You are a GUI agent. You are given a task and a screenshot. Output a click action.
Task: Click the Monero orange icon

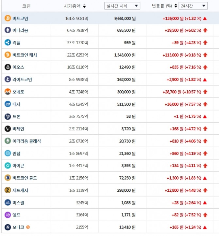(8, 92)
